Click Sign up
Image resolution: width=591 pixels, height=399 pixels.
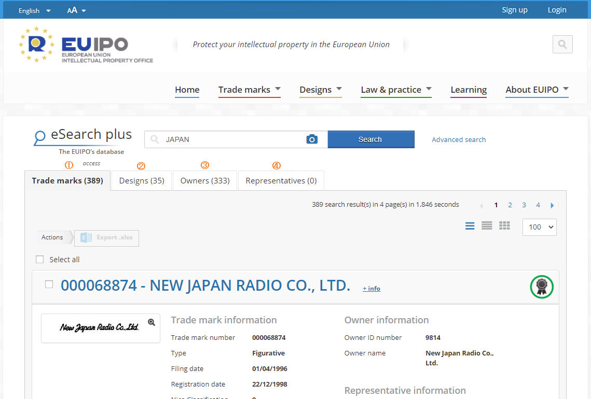515,10
